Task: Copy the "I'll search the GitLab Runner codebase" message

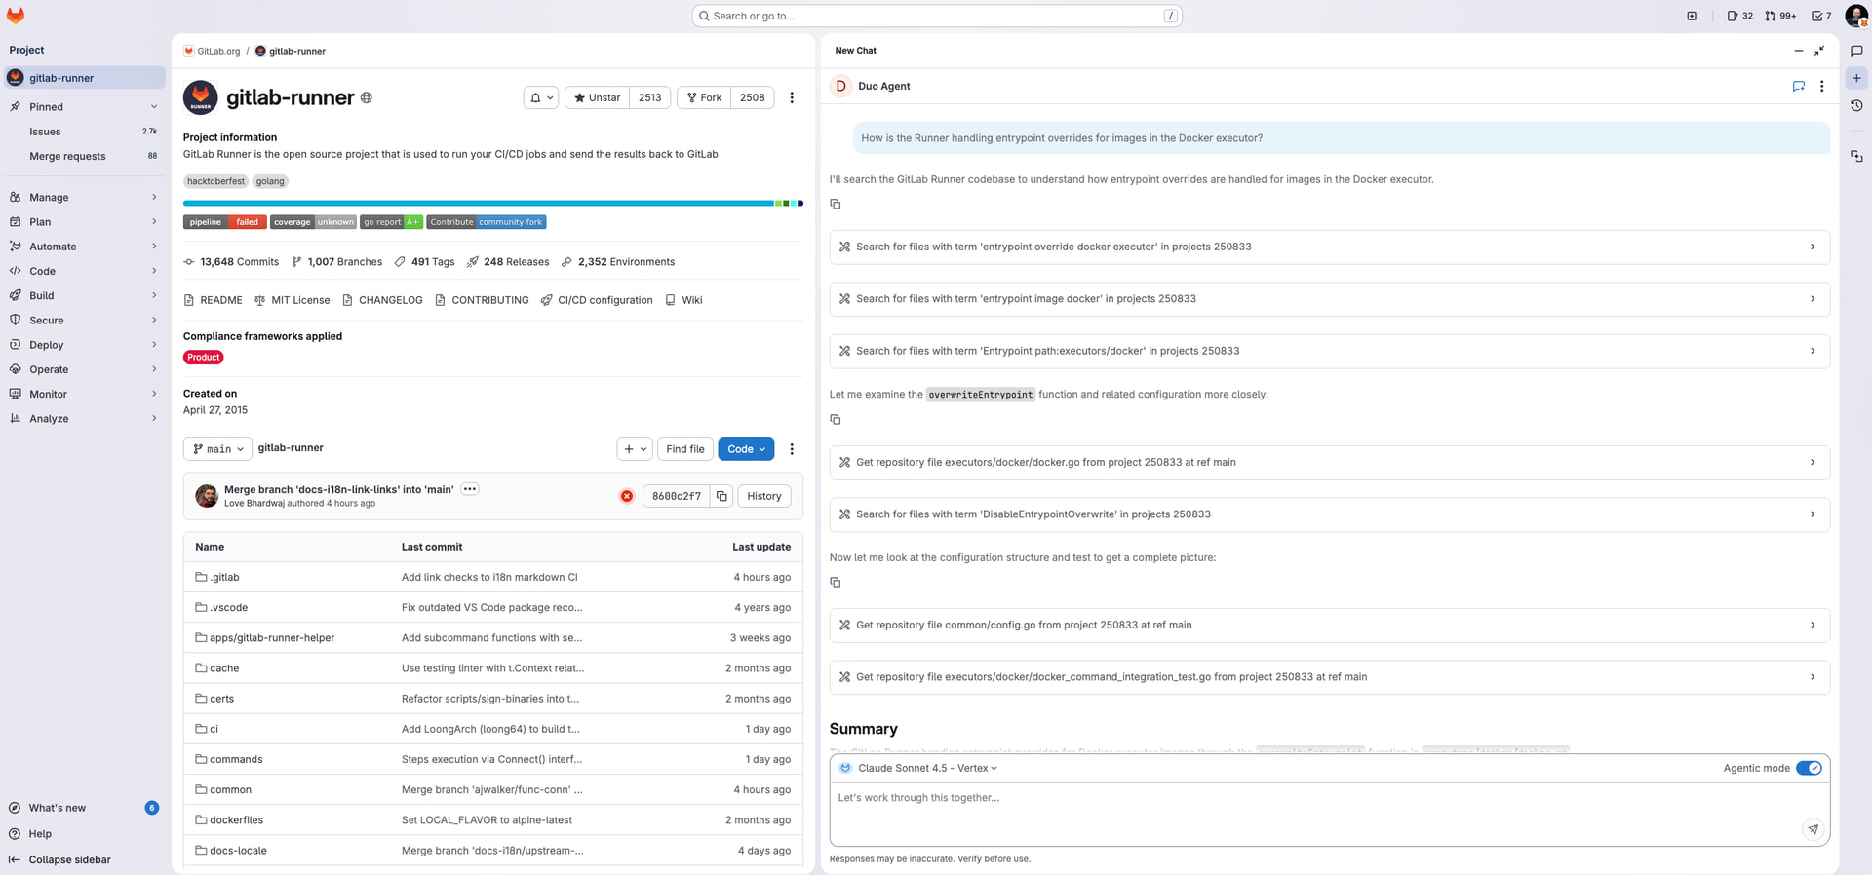Action: pyautogui.click(x=836, y=204)
